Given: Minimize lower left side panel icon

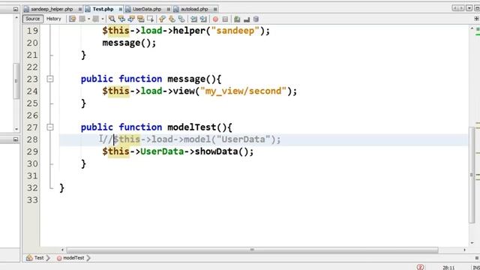Looking at the screenshot, I should coord(16,139).
